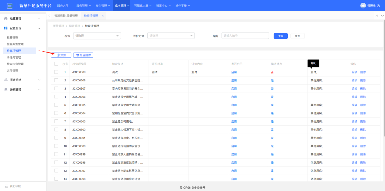The image size is (385, 191).
Task: Click the 质量管理 breadcrumb
Action: (x=59, y=26)
